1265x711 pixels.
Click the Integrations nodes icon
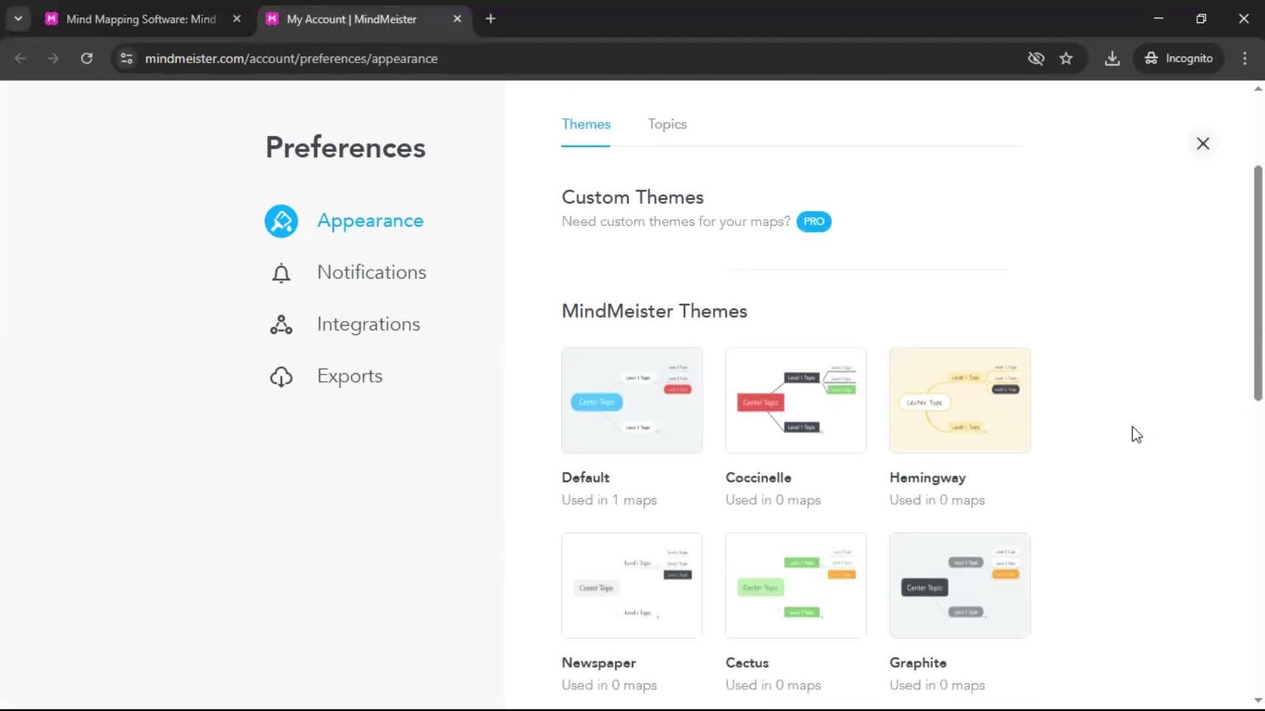(281, 325)
